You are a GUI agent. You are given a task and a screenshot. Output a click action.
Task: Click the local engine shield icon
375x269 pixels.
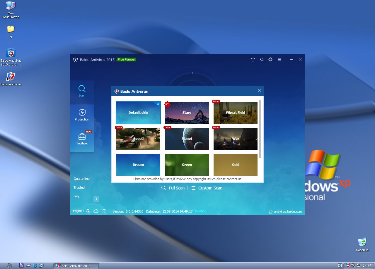coord(88,211)
